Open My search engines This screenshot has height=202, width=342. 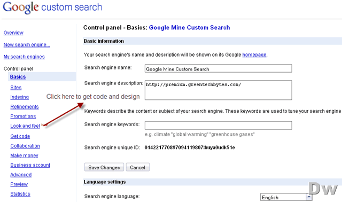pyautogui.click(x=24, y=57)
